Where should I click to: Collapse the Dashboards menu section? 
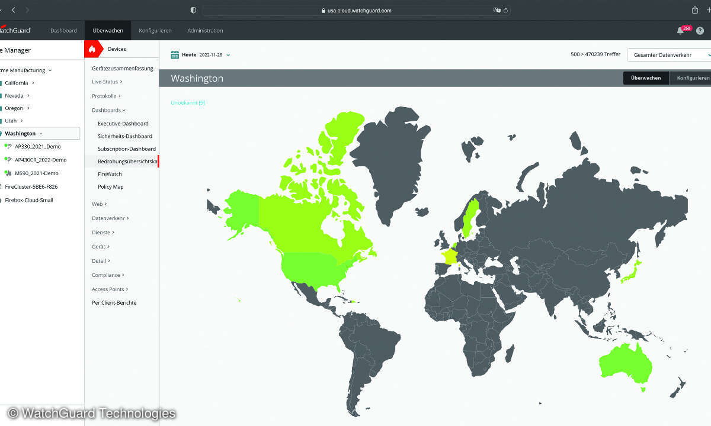coord(108,110)
